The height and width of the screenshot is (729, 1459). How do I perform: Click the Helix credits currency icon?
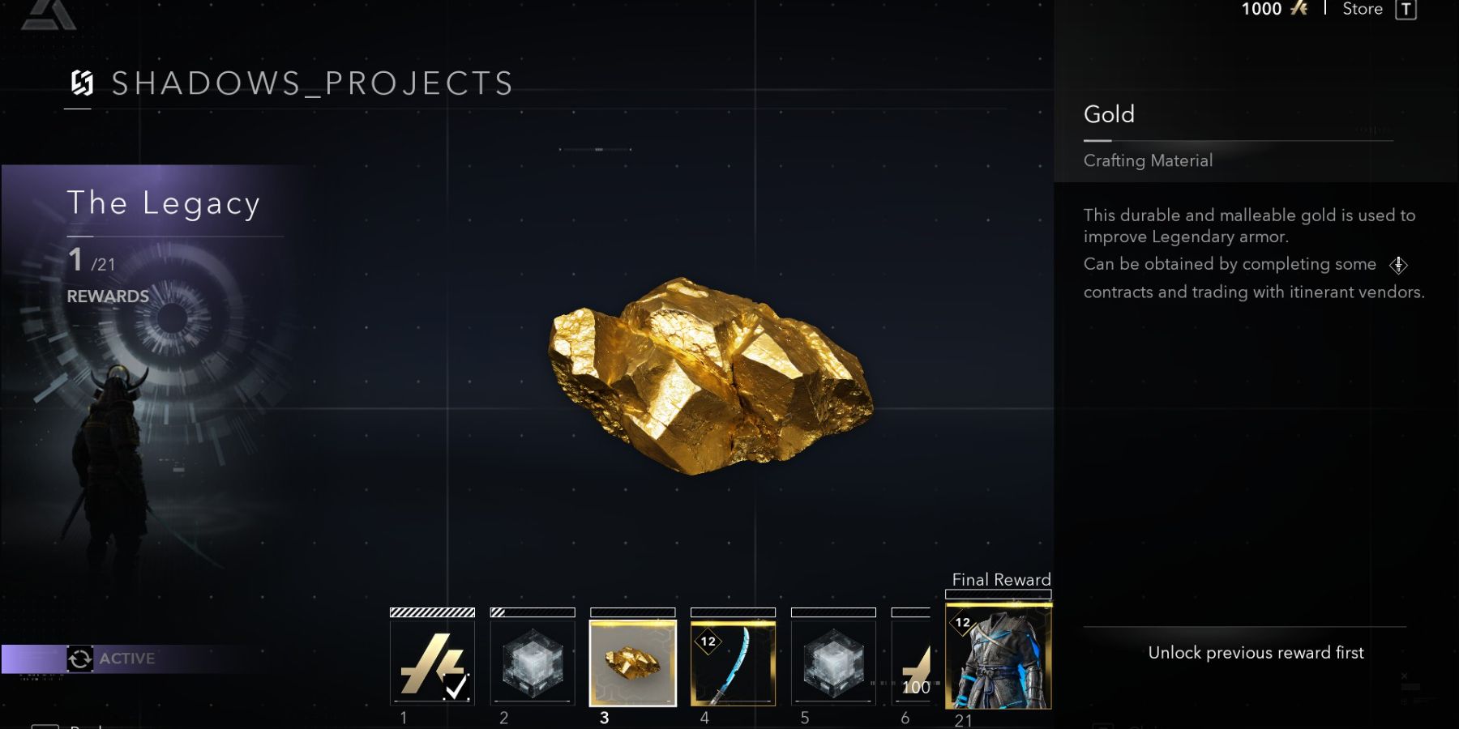click(x=1299, y=9)
